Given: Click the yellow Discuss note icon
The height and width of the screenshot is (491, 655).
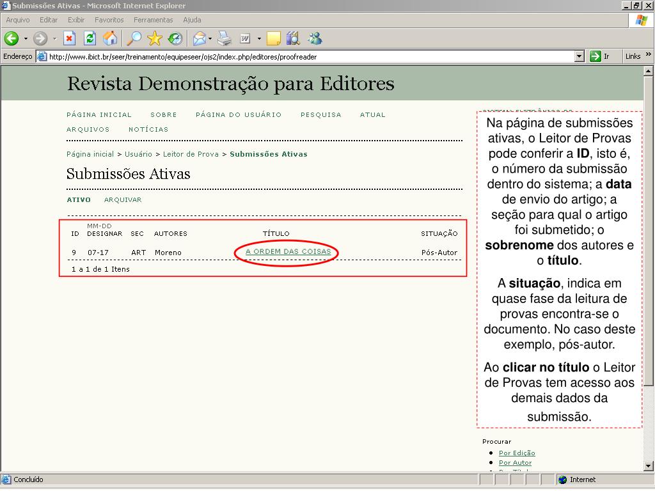Looking at the screenshot, I should [273, 39].
